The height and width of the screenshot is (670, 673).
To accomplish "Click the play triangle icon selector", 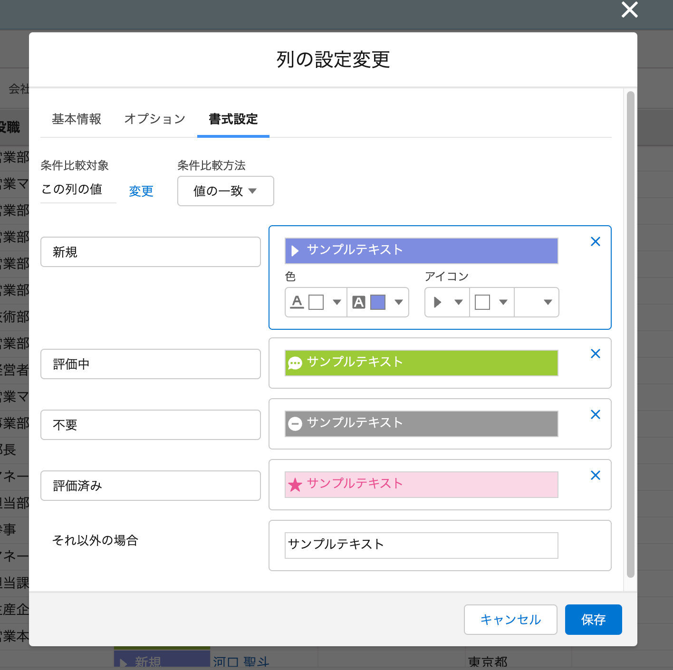I will point(438,302).
